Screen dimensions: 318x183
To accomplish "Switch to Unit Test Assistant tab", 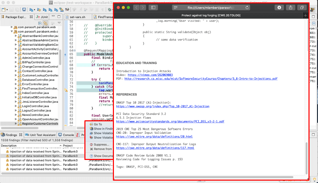I will coord(40,135).
